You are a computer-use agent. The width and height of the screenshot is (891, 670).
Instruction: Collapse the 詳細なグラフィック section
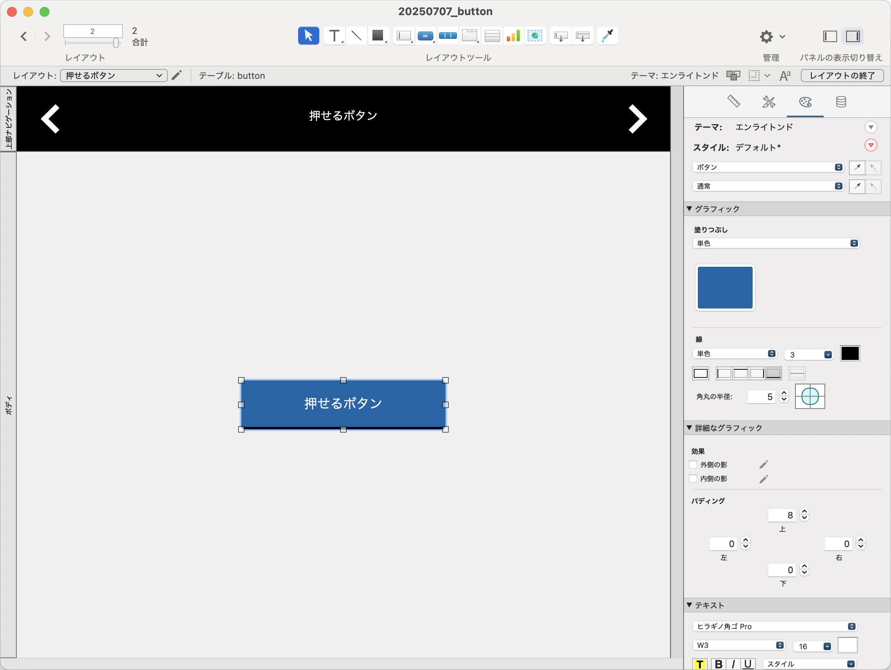point(689,428)
